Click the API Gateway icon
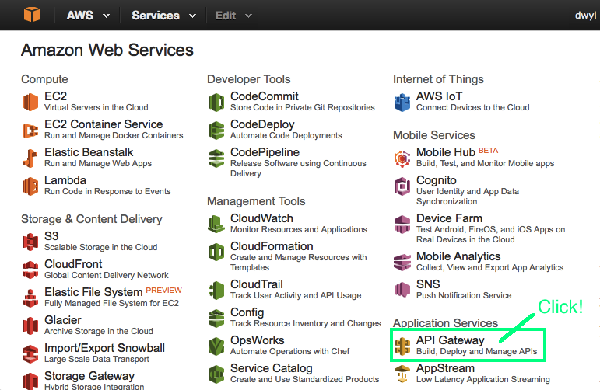600x390 pixels. click(402, 346)
